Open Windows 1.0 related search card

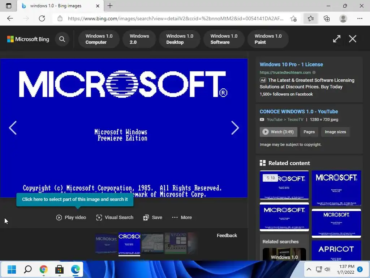click(x=284, y=254)
